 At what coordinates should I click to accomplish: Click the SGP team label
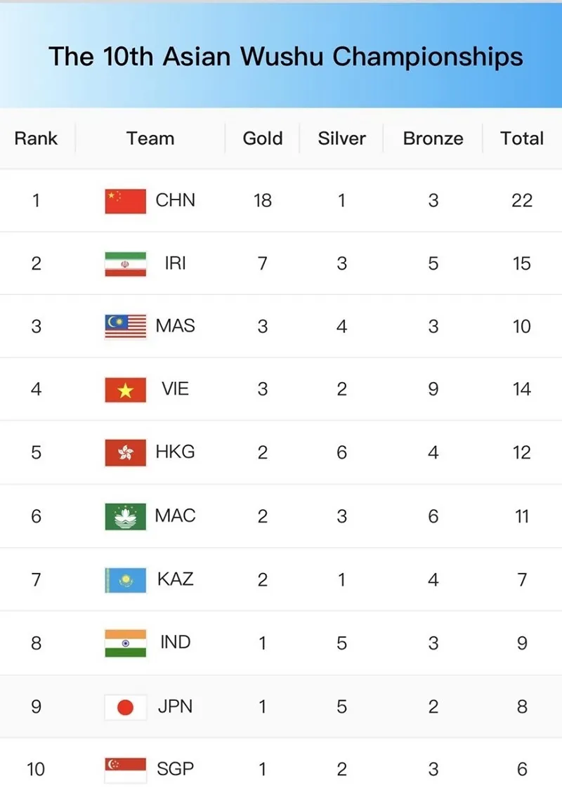coord(175,769)
